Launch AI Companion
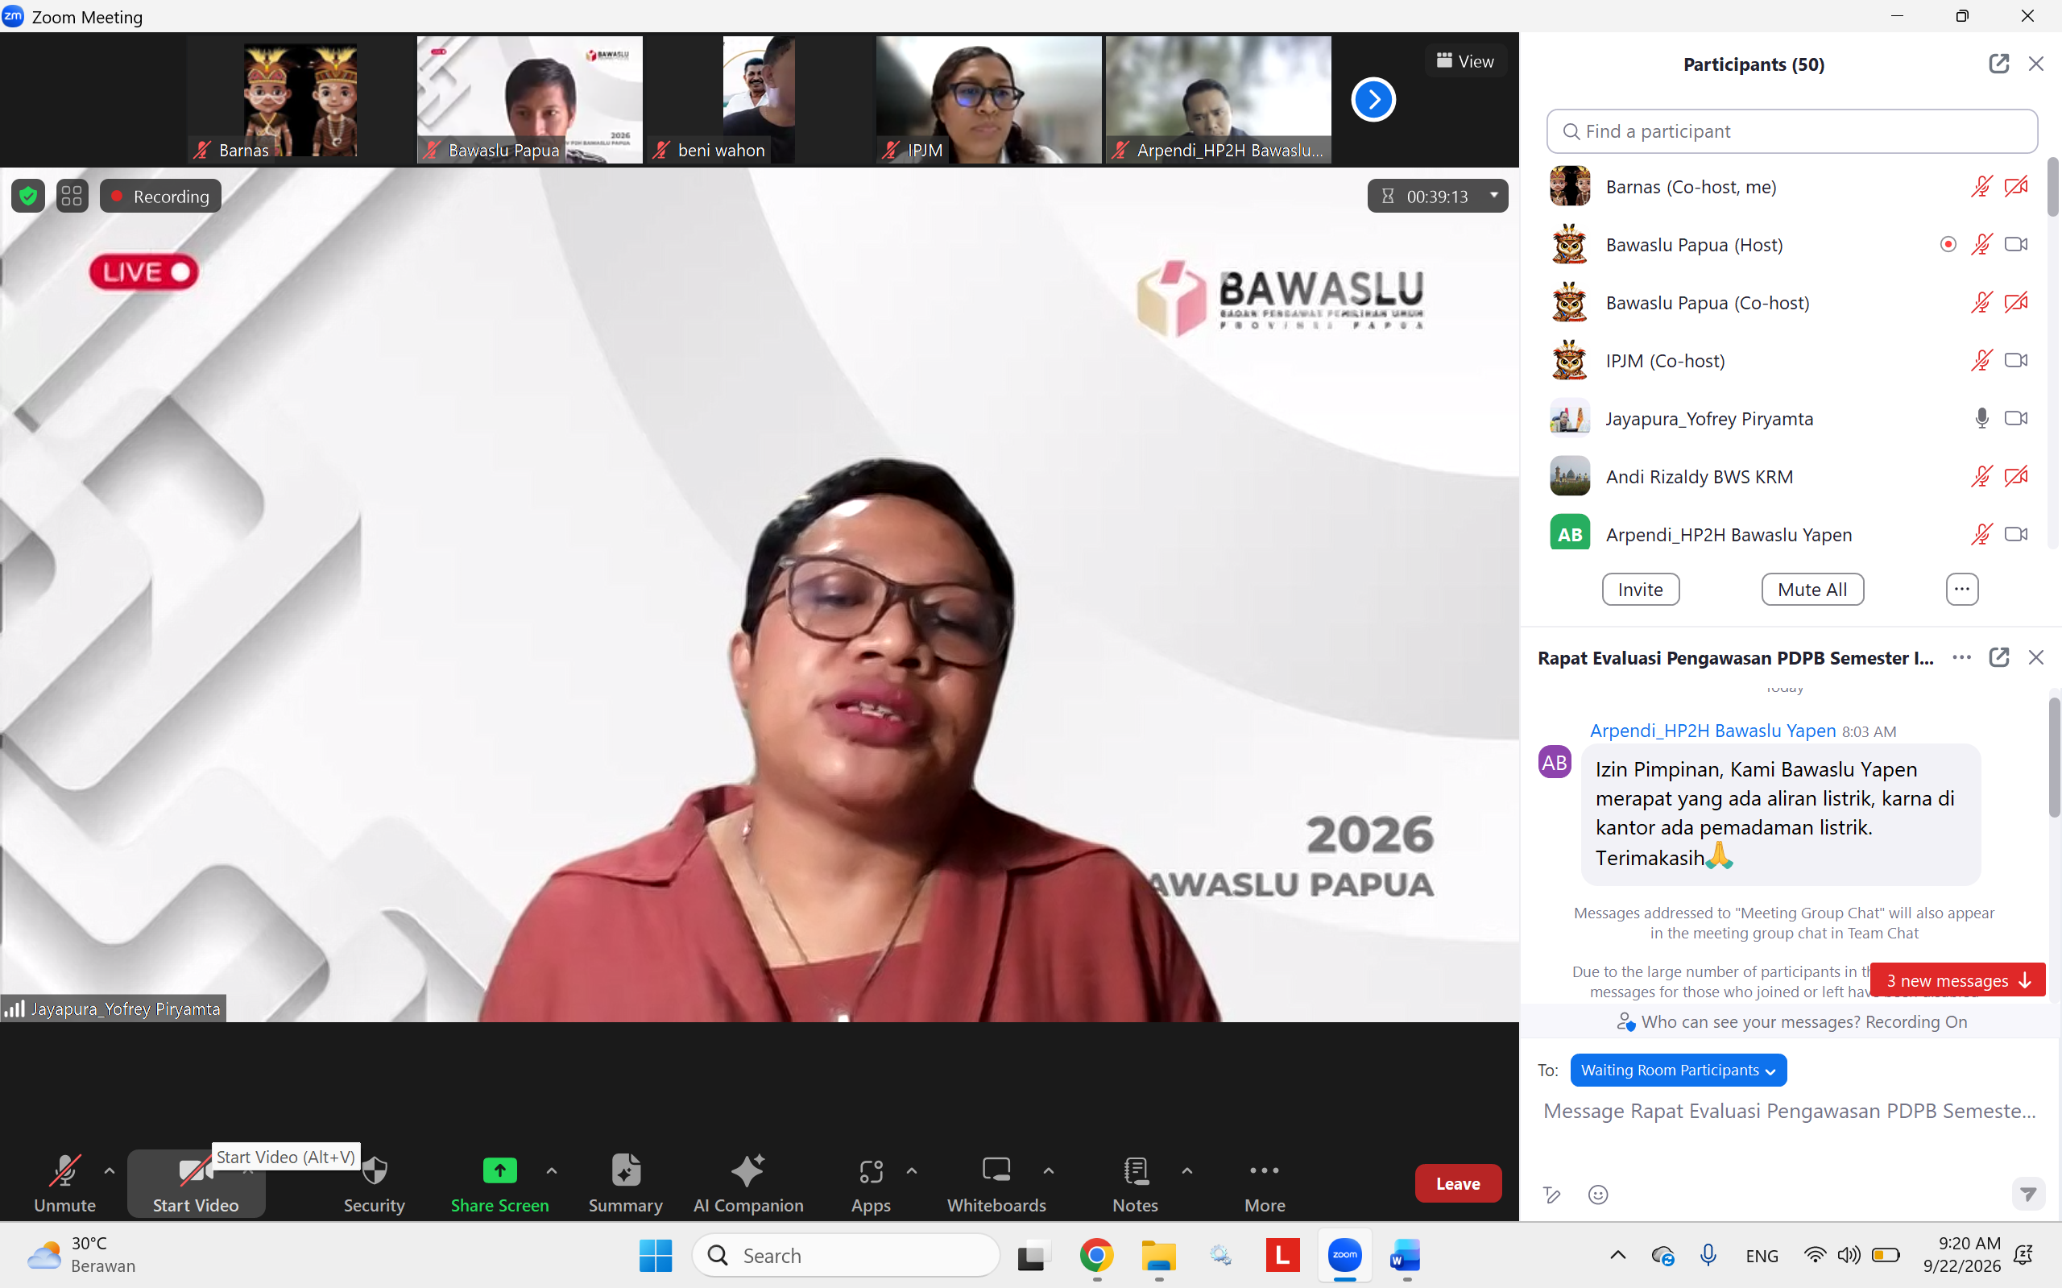Viewport: 2062px width, 1288px height. click(x=747, y=1183)
